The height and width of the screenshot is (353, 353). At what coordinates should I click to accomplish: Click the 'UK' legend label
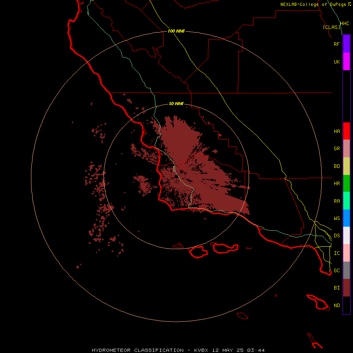[337, 62]
